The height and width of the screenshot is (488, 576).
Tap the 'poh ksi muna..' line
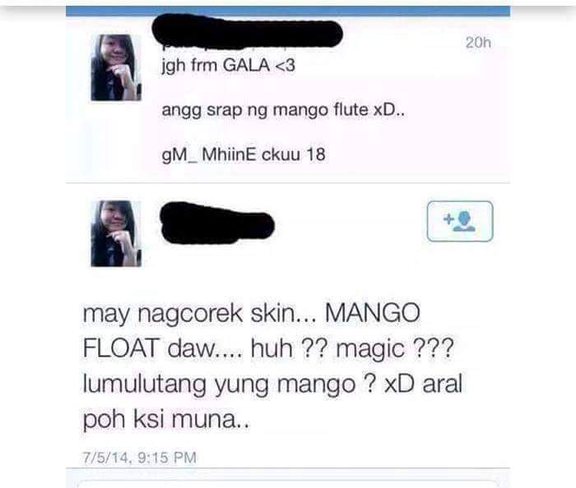(166, 420)
